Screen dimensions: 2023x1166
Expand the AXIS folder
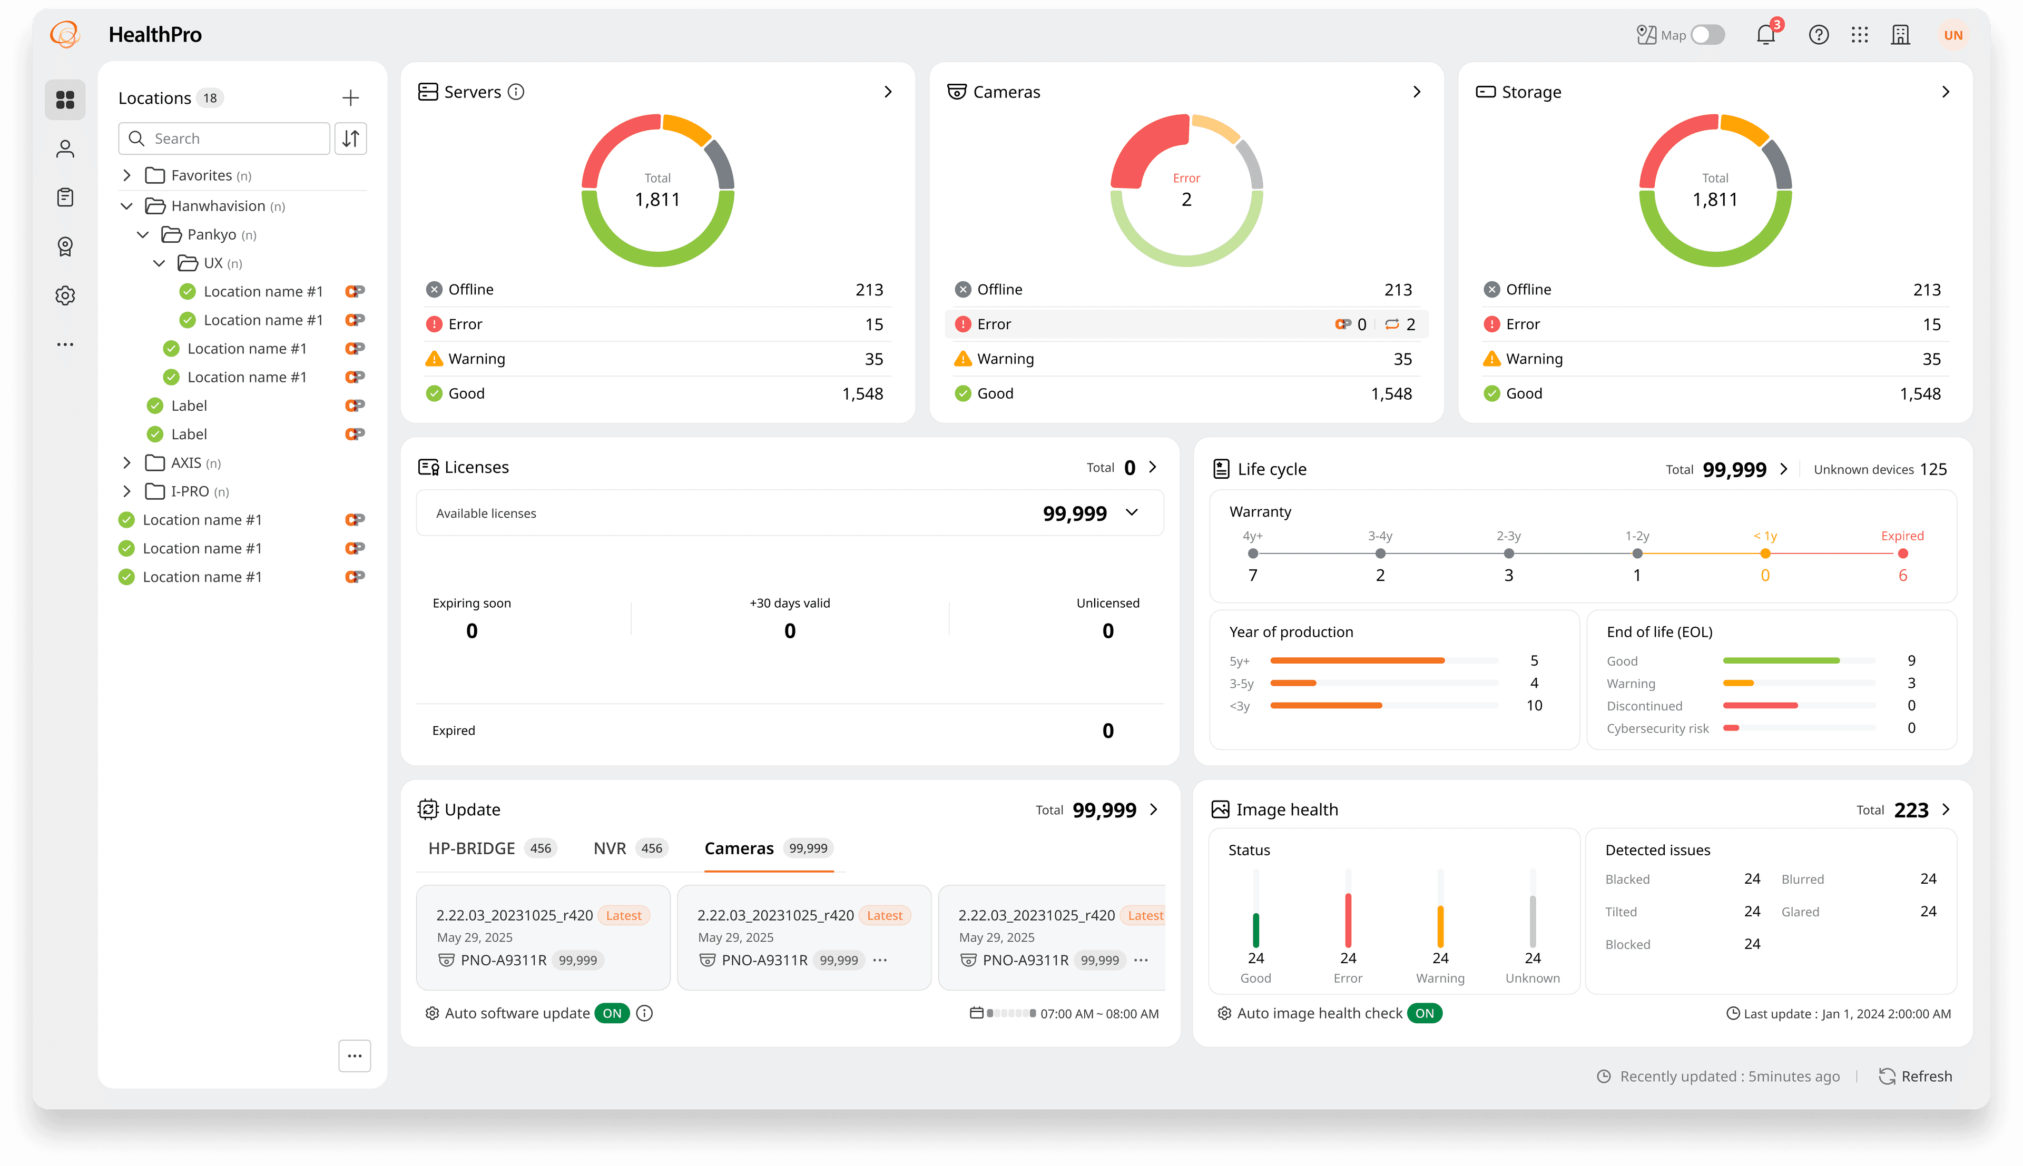[x=126, y=462]
